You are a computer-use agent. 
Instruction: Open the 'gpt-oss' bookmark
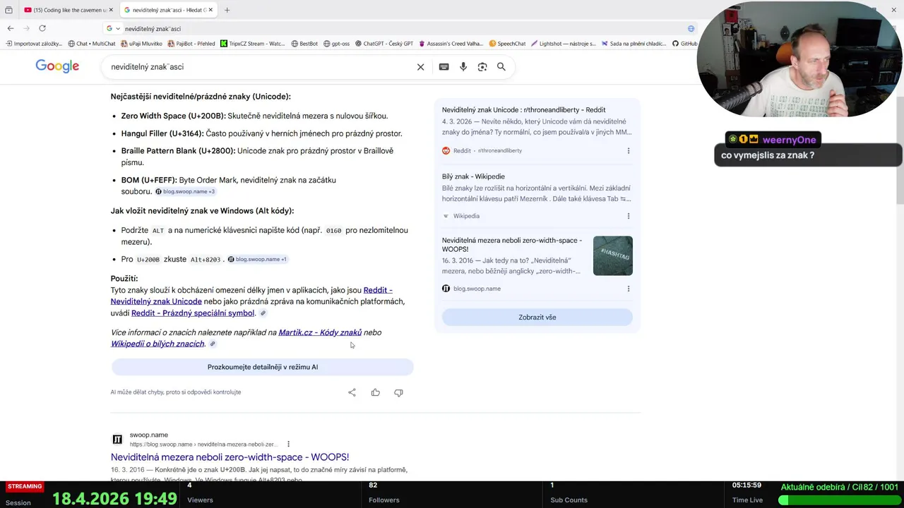coord(336,44)
